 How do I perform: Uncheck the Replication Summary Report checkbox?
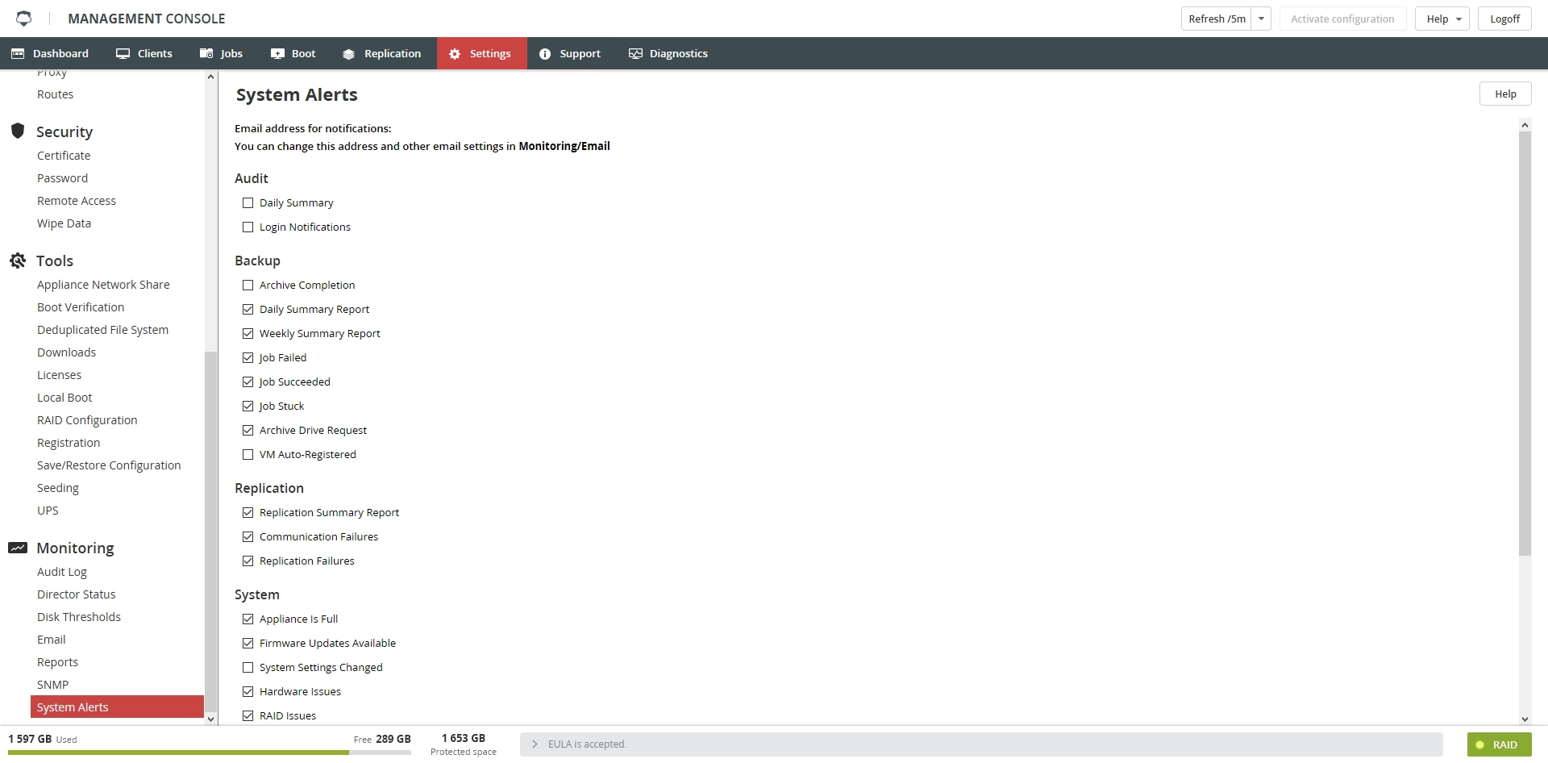point(248,512)
